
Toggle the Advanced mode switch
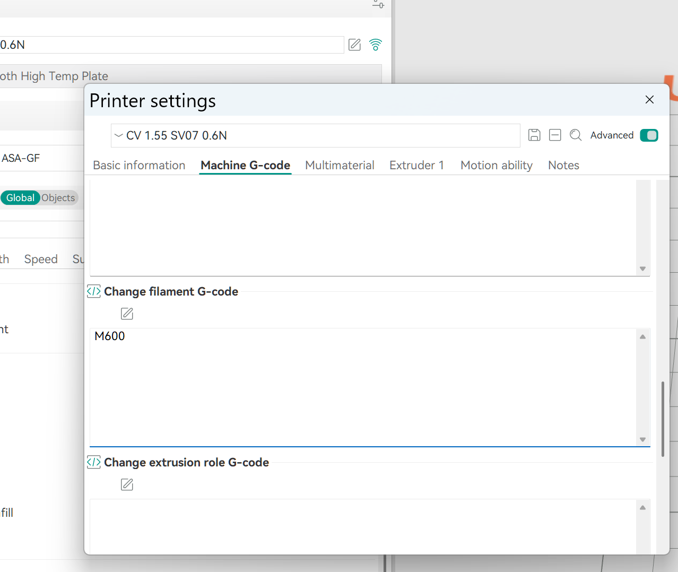click(649, 135)
